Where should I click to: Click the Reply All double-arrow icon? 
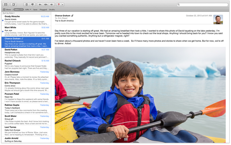46,5
